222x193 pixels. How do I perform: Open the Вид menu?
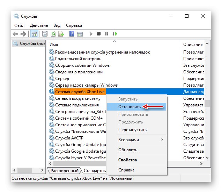click(x=57, y=25)
